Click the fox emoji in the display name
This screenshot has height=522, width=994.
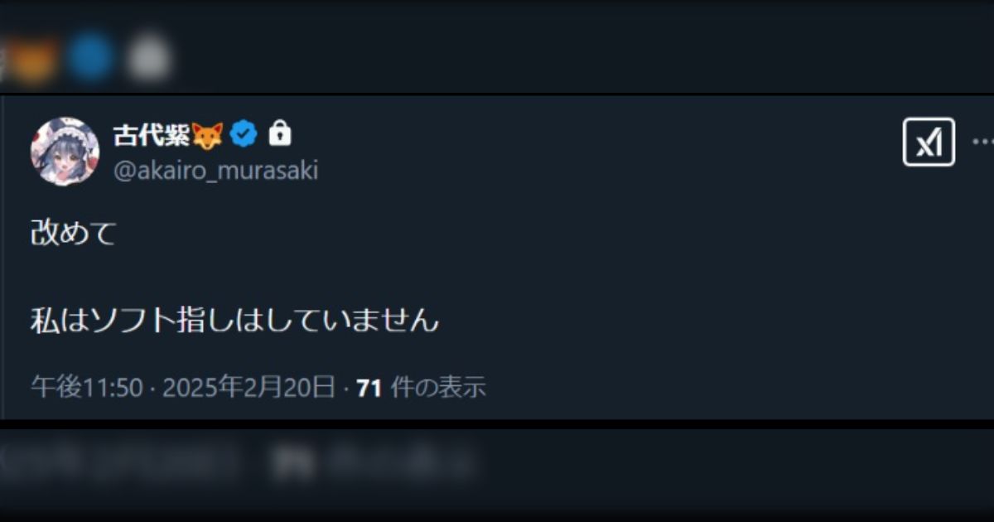pyautogui.click(x=205, y=133)
